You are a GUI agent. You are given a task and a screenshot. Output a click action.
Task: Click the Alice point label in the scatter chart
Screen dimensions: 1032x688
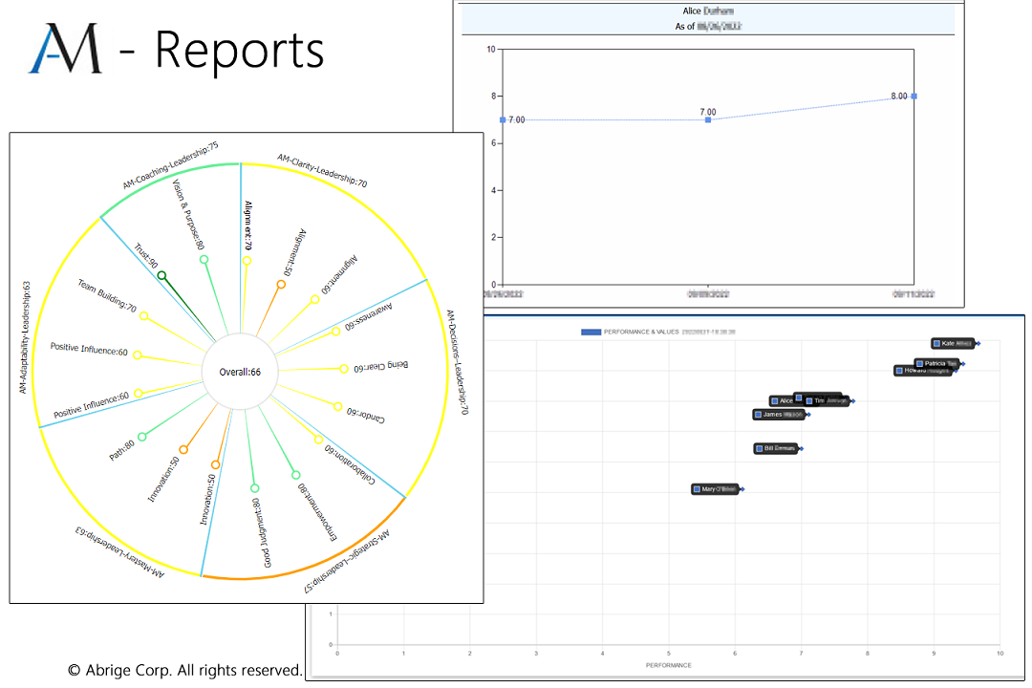tap(782, 400)
